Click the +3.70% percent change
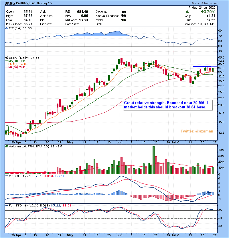The height and width of the screenshot is (238, 229). pyautogui.click(x=208, y=12)
